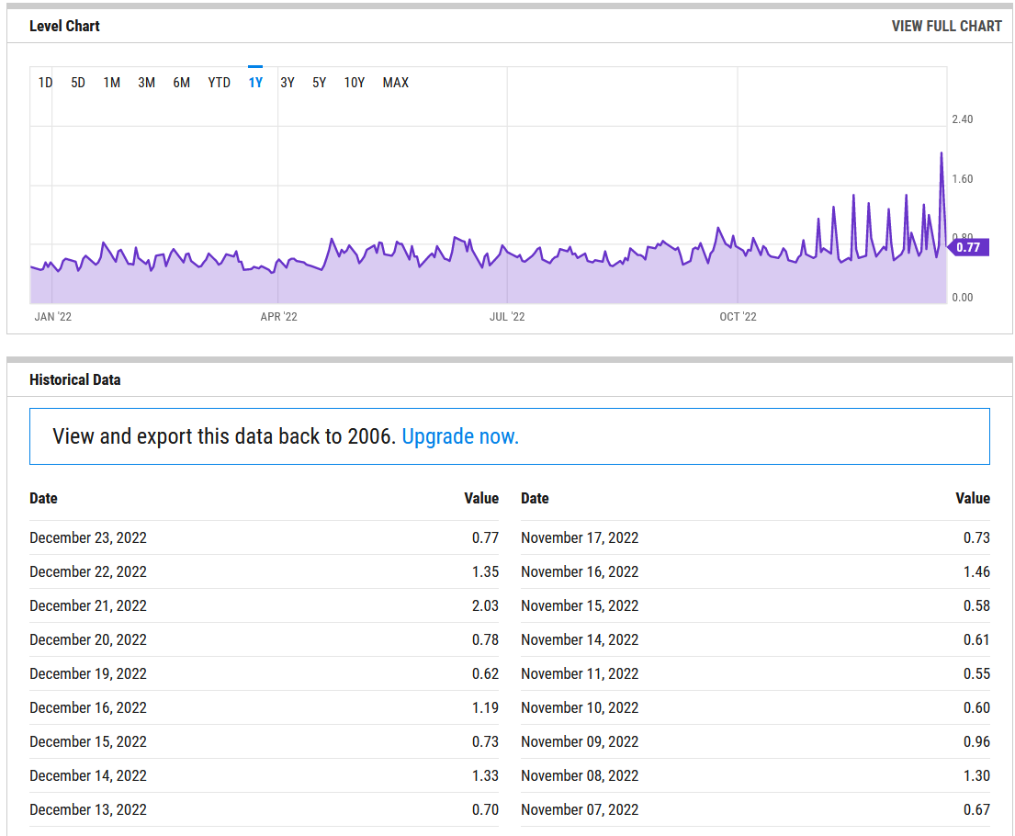
Task: Choose the 6M chart period
Action: pyautogui.click(x=181, y=83)
